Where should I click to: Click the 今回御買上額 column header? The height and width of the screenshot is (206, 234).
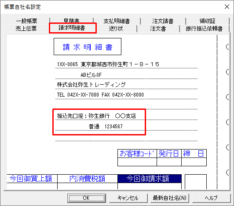(32, 179)
